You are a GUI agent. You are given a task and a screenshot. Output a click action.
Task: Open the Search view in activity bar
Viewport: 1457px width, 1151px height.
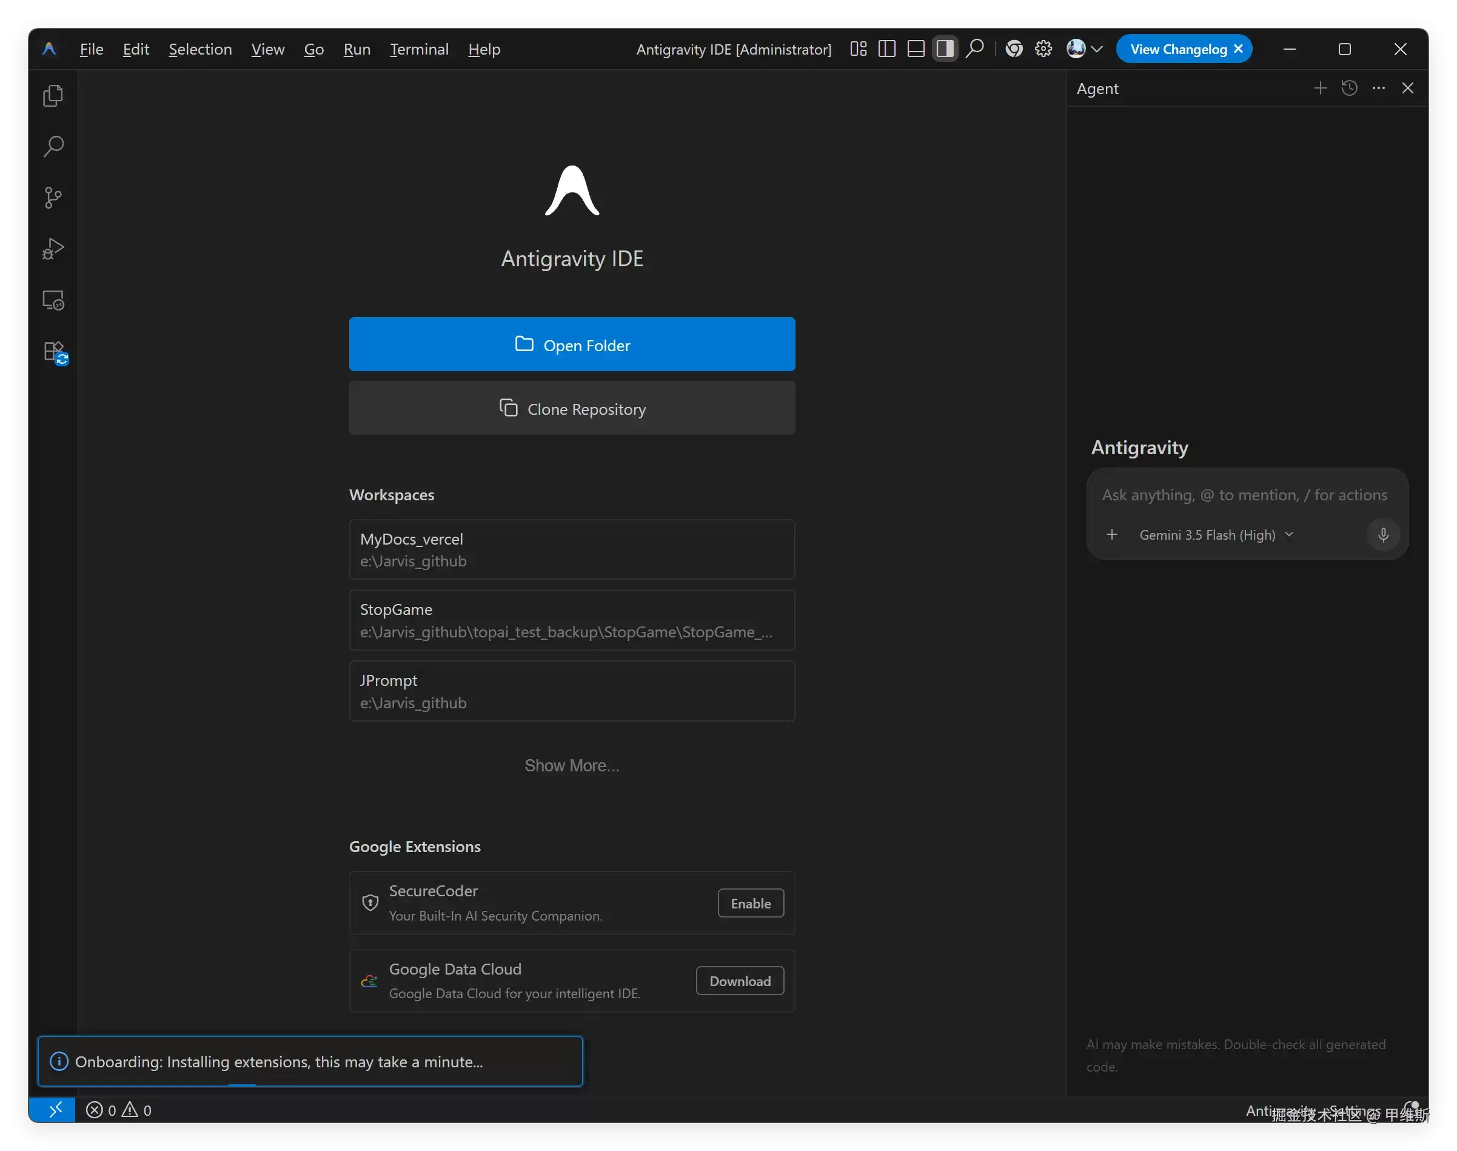click(53, 146)
